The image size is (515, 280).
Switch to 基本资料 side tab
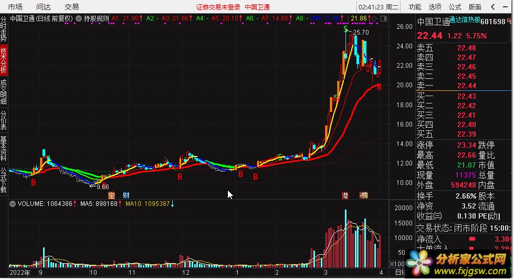3,149
